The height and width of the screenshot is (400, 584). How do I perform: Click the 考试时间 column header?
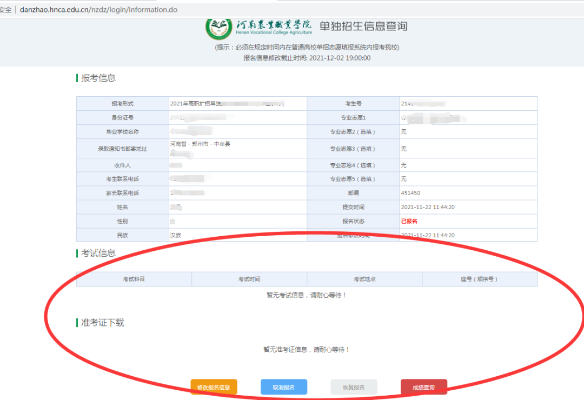point(249,279)
